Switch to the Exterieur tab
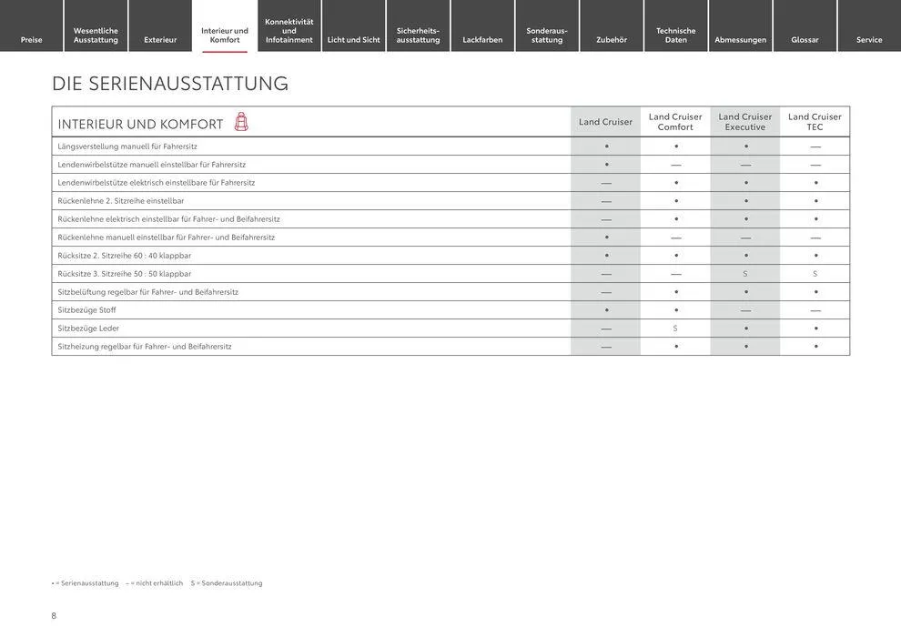The height and width of the screenshot is (637, 901). click(160, 39)
